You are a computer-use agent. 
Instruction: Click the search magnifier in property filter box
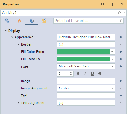(x=121, y=21)
